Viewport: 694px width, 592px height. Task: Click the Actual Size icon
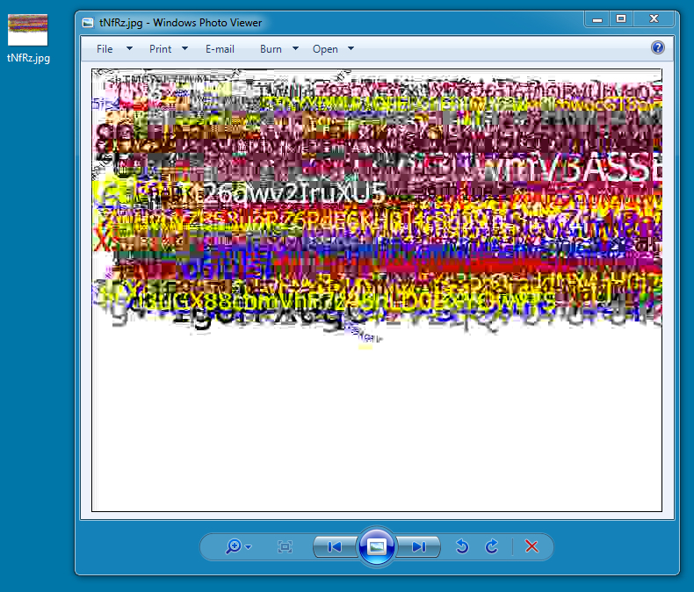click(285, 546)
